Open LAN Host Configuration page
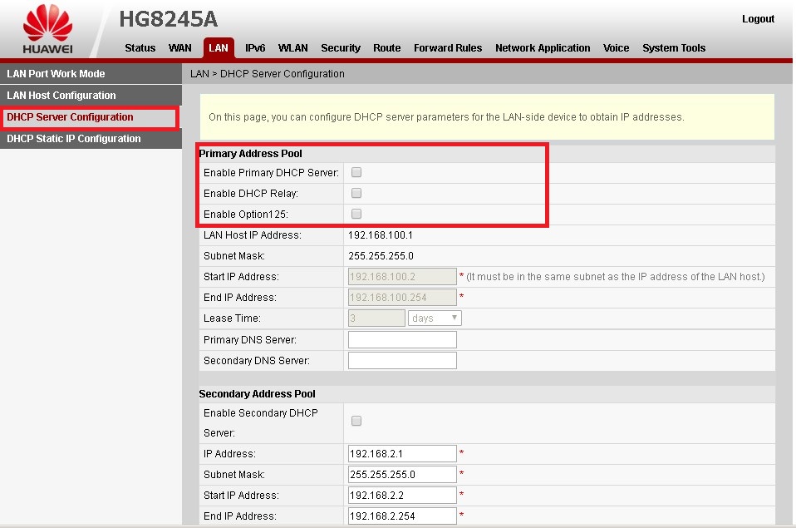The width and height of the screenshot is (796, 528). (91, 96)
